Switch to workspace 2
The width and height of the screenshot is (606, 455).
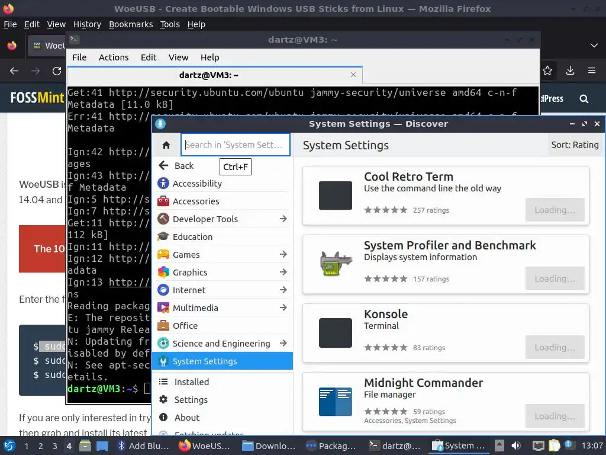tap(40, 446)
